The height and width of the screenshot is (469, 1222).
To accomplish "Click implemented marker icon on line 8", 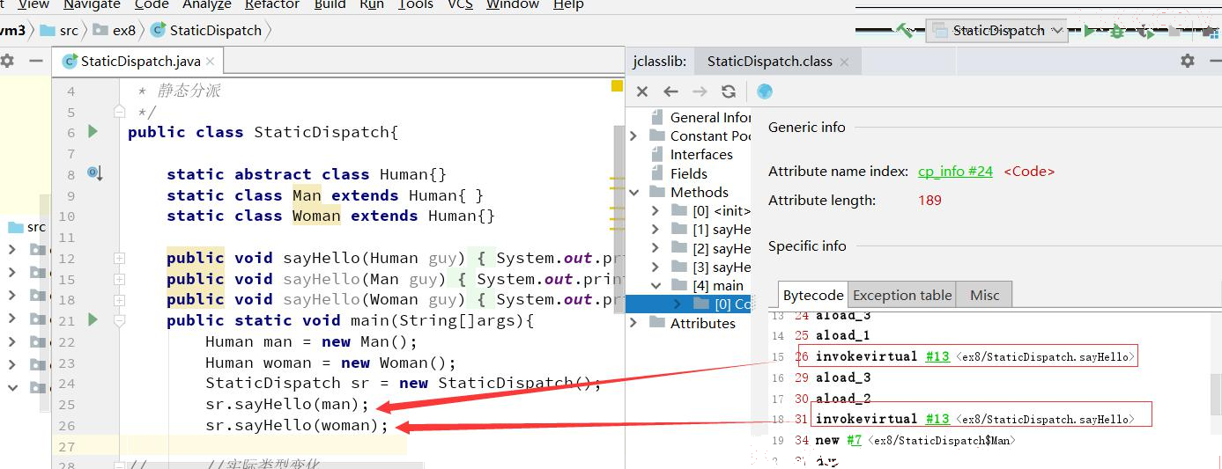I will [x=94, y=173].
